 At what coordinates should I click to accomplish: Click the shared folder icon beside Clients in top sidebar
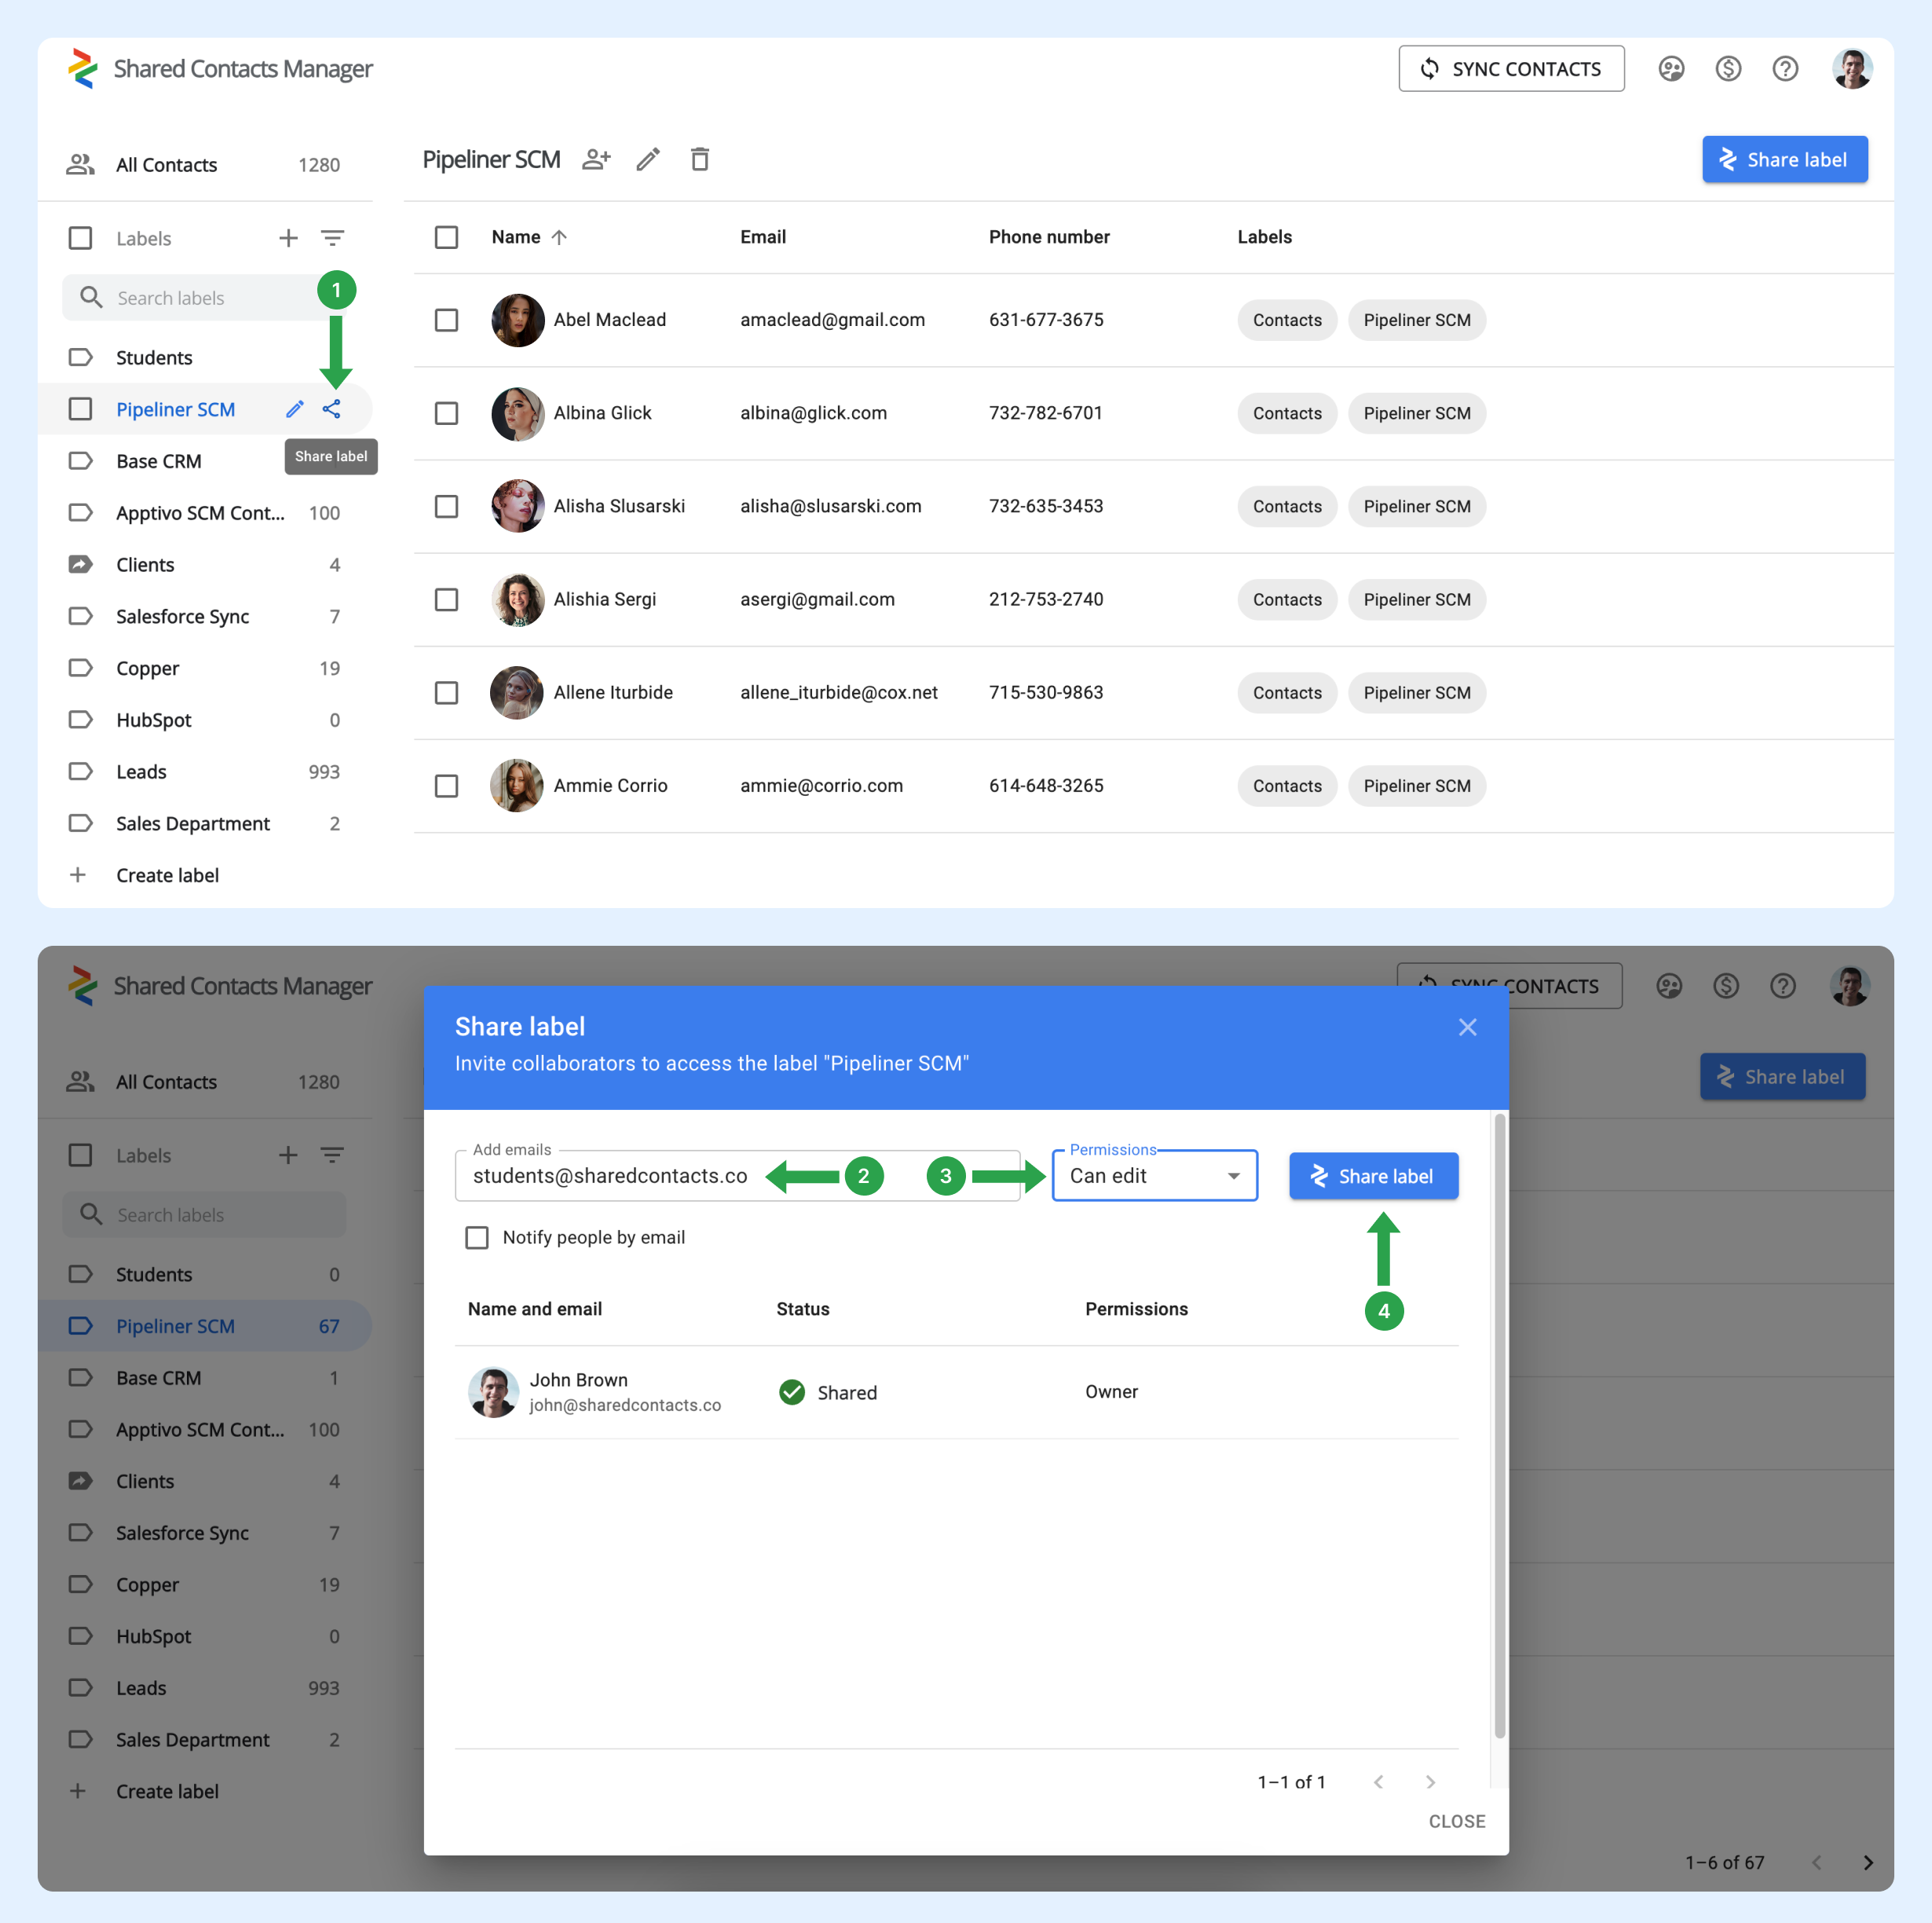point(80,564)
